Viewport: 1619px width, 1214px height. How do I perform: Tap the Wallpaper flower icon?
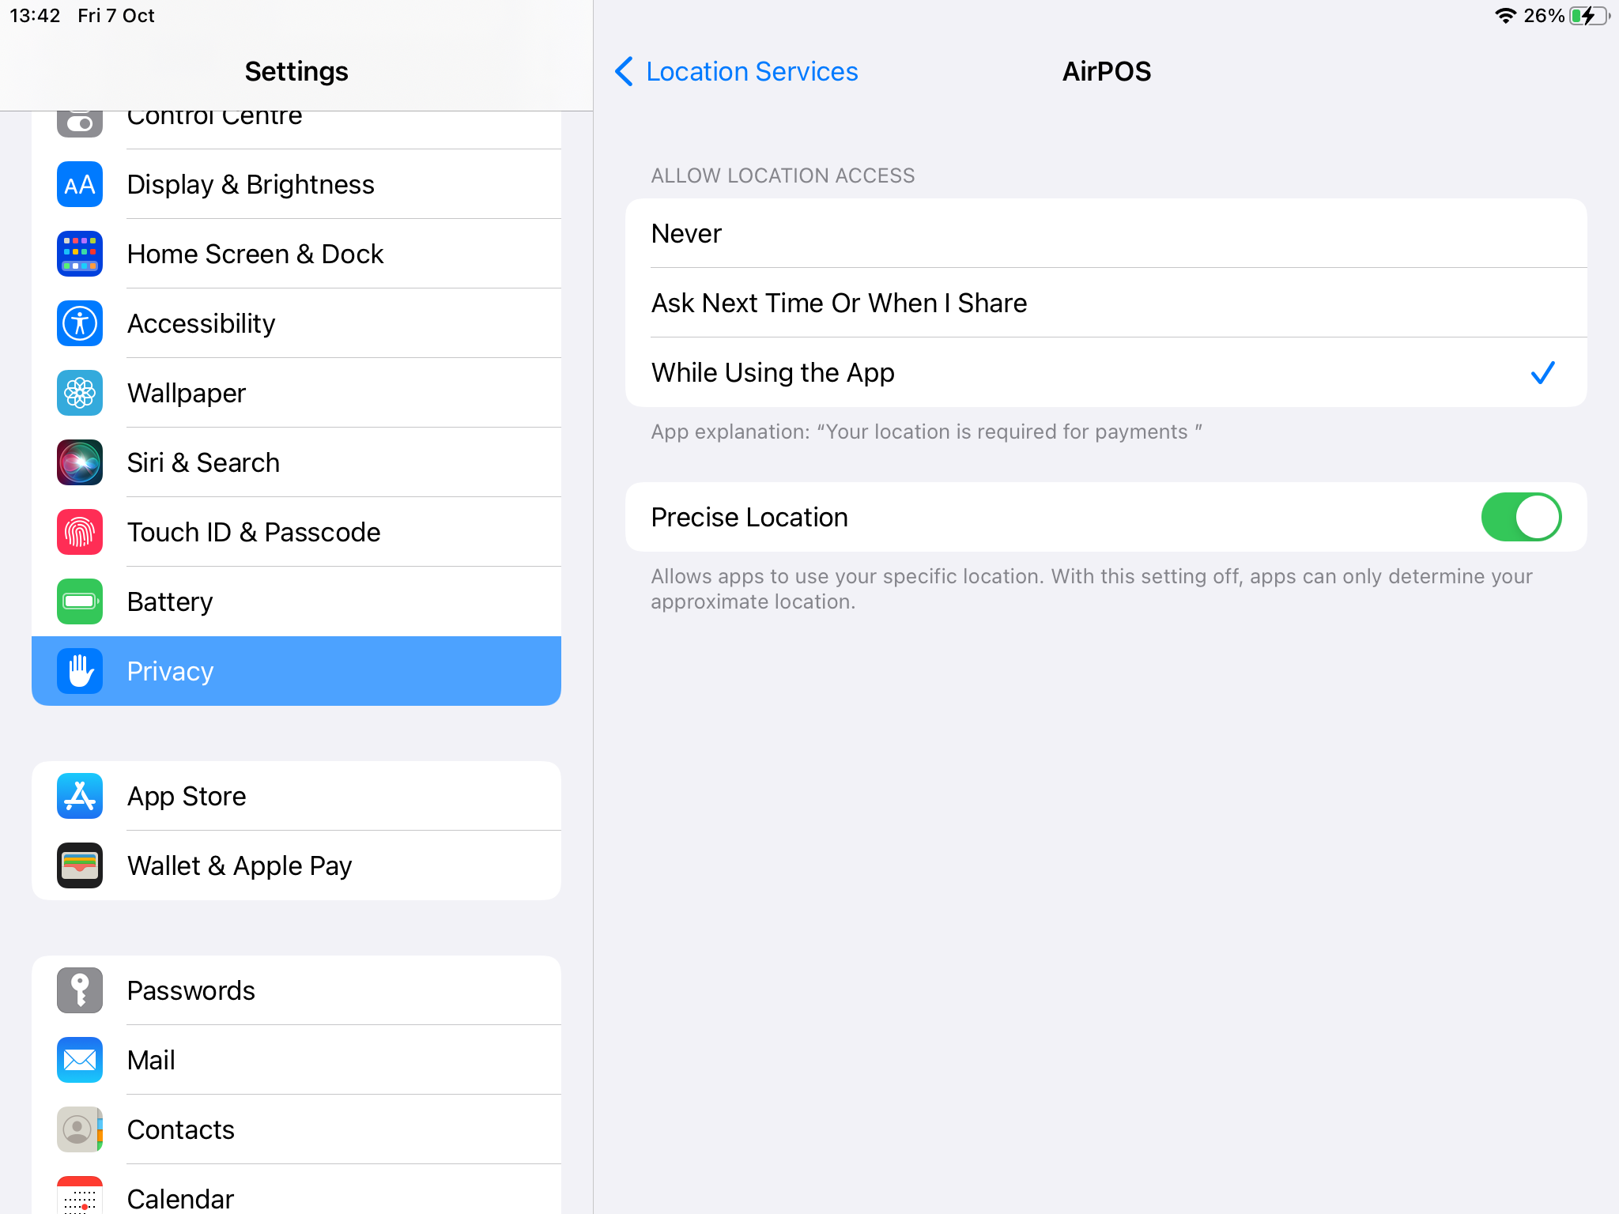[x=80, y=393]
